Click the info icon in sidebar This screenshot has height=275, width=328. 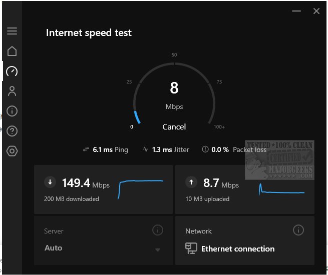point(12,111)
